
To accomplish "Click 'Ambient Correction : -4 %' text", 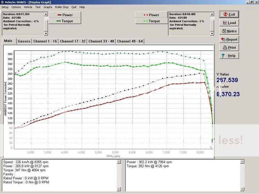I will (x=21, y=21).
